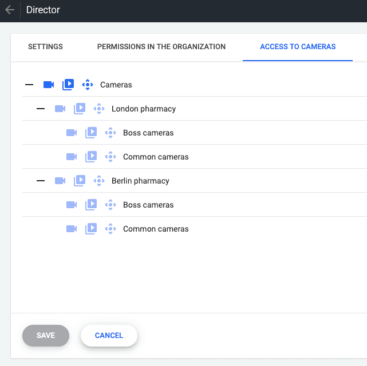Image resolution: width=367 pixels, height=366 pixels.
Task: Open Permissions in the Organization tab
Action: click(x=161, y=47)
